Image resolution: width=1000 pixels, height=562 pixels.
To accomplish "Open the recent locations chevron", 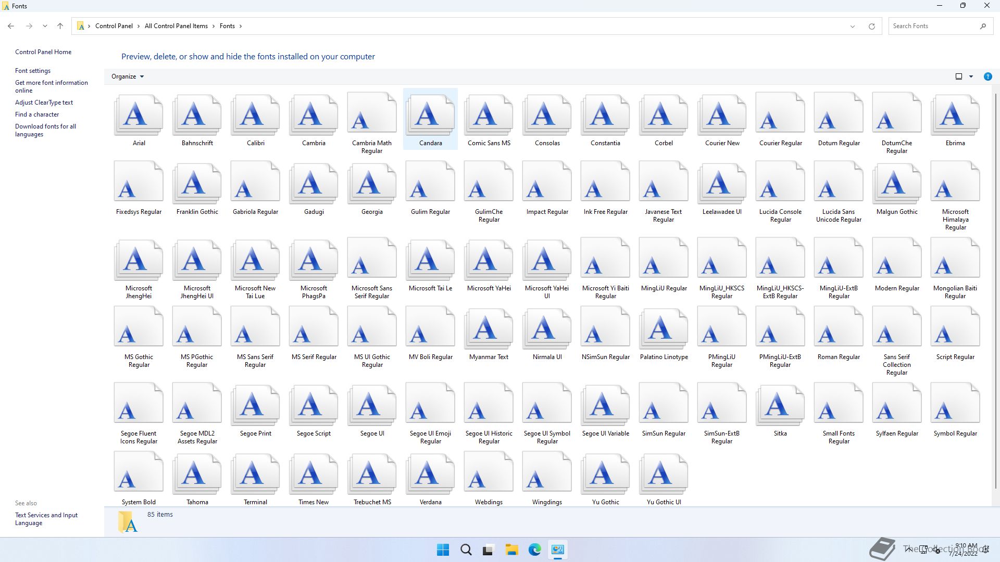I will point(45,26).
